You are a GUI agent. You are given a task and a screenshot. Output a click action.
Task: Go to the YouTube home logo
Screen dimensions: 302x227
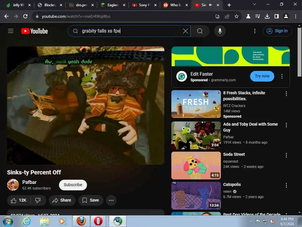point(35,31)
